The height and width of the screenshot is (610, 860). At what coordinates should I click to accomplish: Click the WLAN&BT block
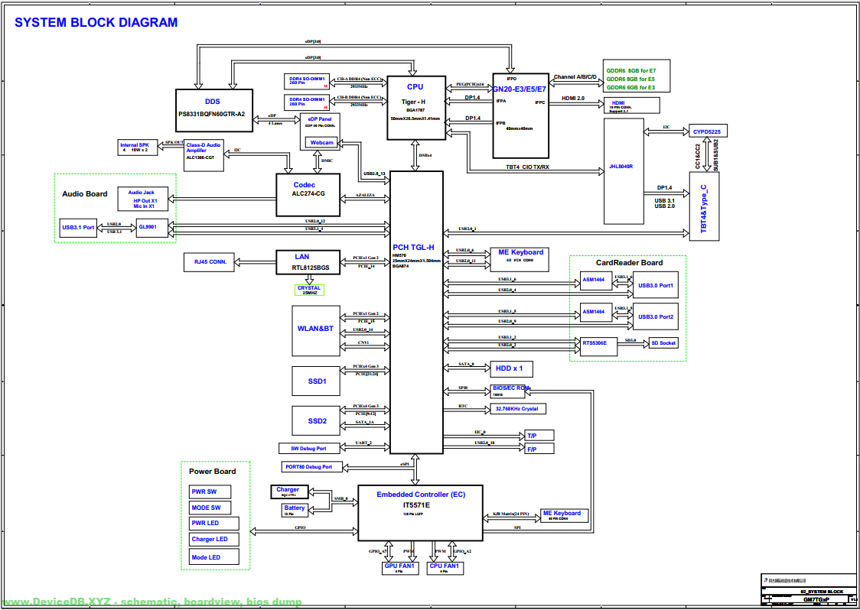click(x=317, y=331)
